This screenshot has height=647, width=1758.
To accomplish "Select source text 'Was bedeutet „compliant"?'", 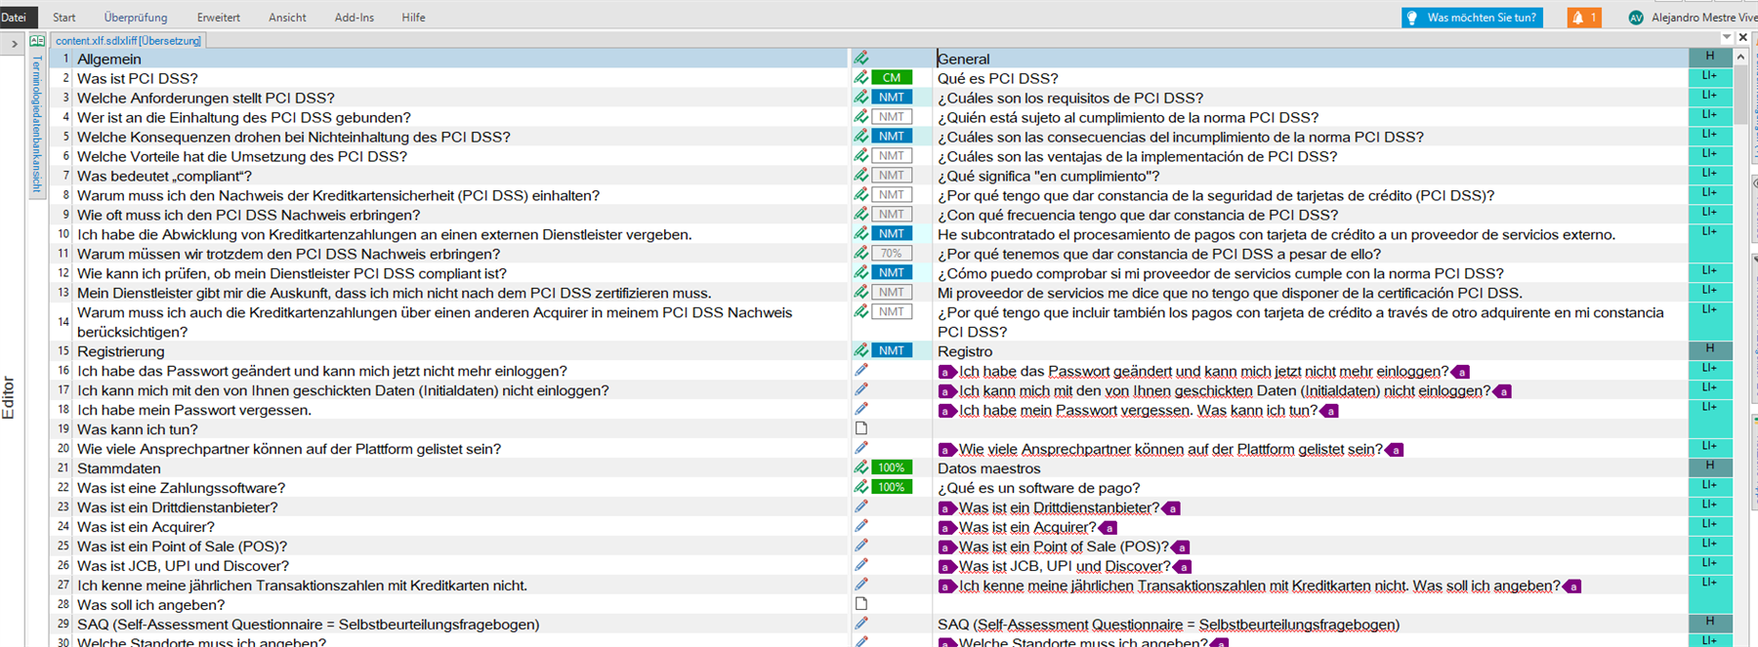I will 165,177.
